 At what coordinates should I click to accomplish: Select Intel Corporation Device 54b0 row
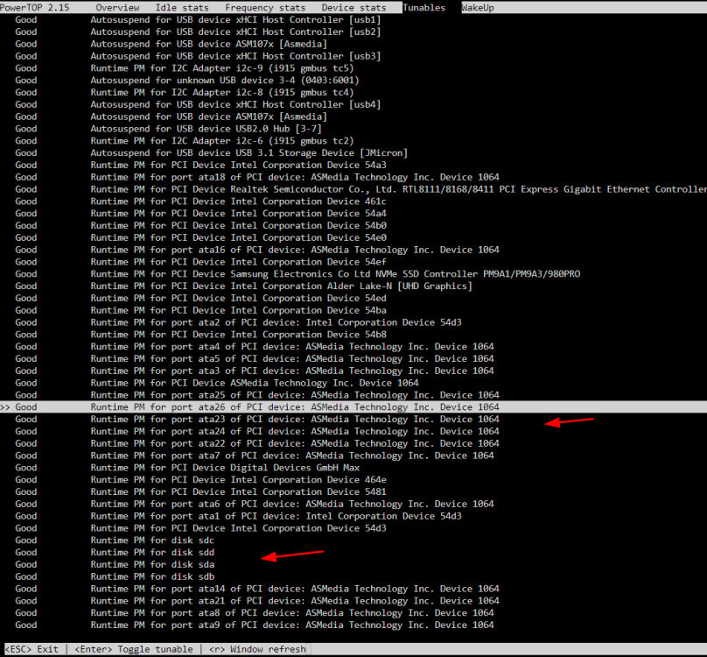pyautogui.click(x=353, y=226)
